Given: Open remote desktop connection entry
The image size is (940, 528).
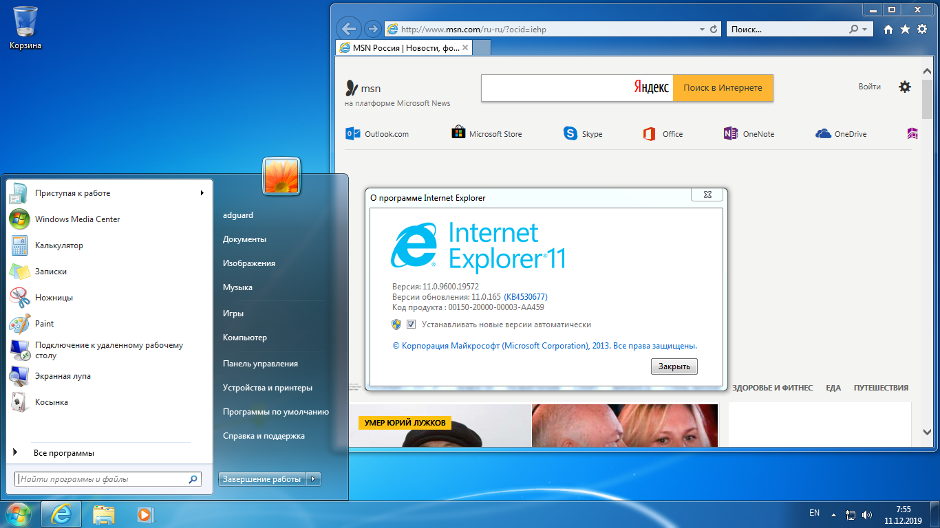Looking at the screenshot, I should (110, 350).
